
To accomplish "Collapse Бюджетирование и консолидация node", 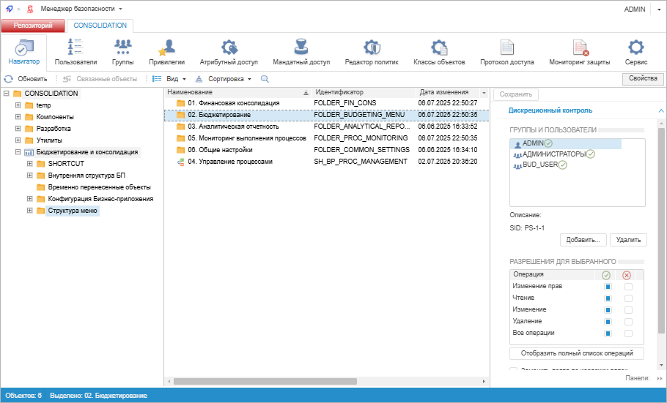I will click(18, 151).
